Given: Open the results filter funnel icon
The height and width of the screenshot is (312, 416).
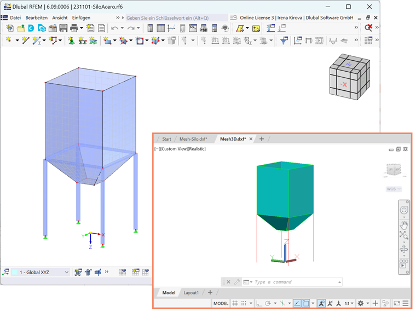Looking at the screenshot, I should pyautogui.click(x=284, y=41).
